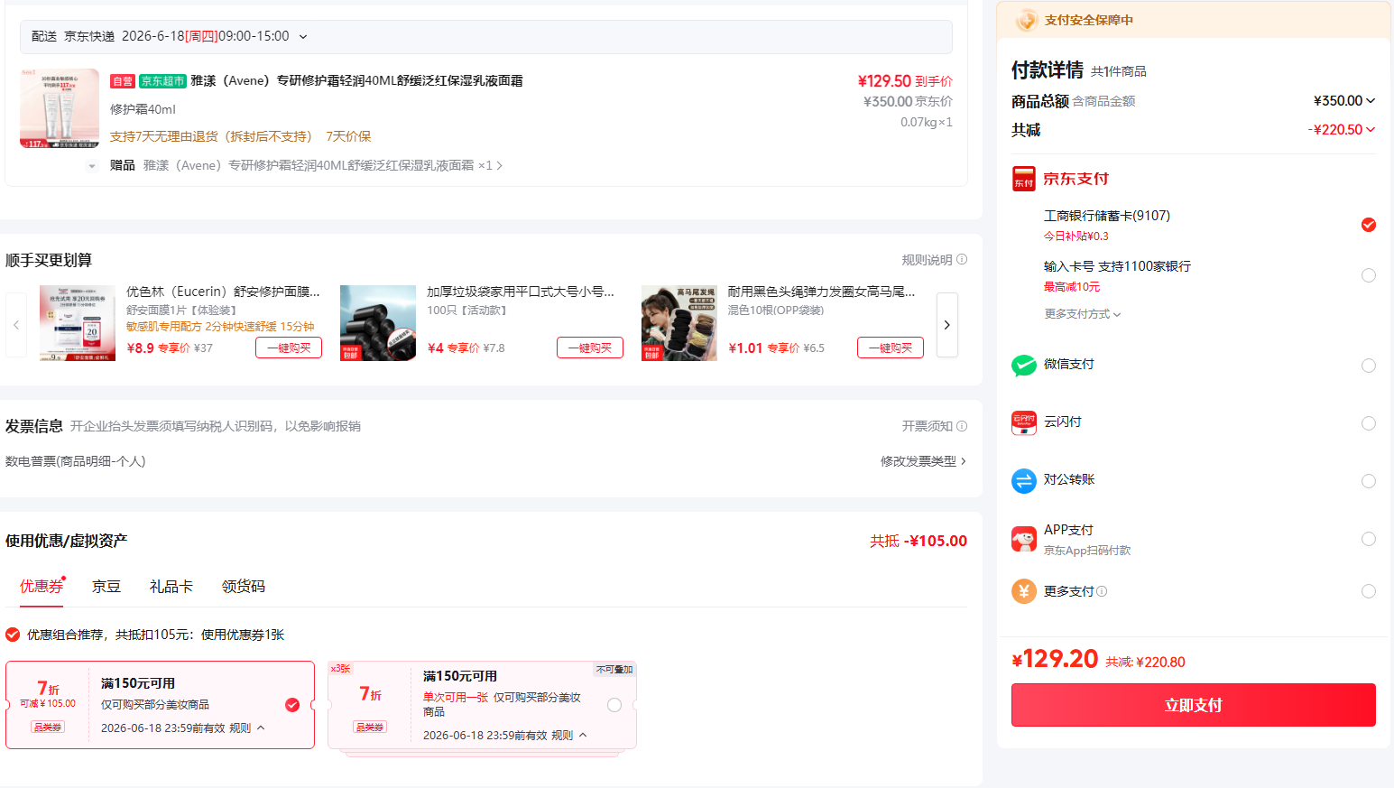Screen dimensions: 1394x788
Task: Switch to the 京豆 tab
Action: coord(106,587)
